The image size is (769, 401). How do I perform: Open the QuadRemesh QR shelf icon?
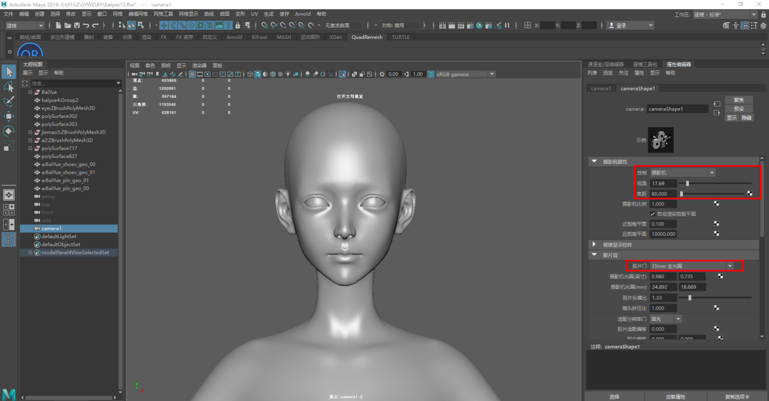(x=30, y=52)
